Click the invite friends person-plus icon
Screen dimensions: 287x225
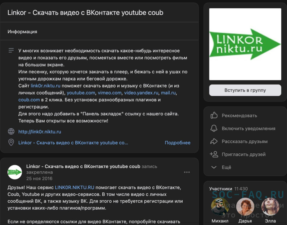click(214, 154)
